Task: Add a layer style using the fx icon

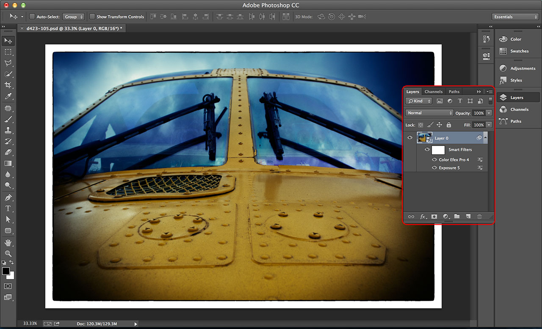Action: tap(423, 217)
